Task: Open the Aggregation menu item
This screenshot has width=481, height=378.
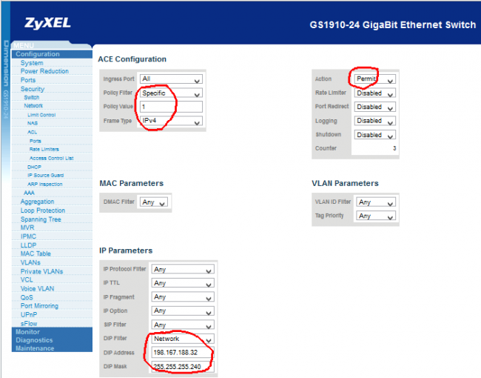Action: 37,202
